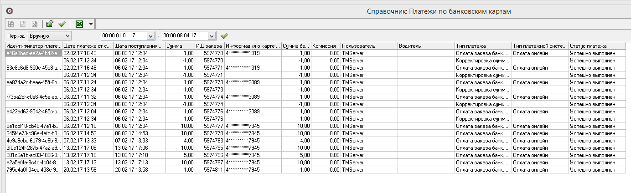
Task: Click the delete record toolbar icon
Action: coord(34,24)
